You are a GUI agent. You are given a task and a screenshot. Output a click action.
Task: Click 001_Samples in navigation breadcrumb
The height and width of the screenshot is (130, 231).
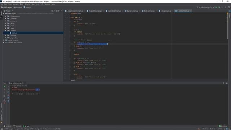pyautogui.click(x=6, y=7)
